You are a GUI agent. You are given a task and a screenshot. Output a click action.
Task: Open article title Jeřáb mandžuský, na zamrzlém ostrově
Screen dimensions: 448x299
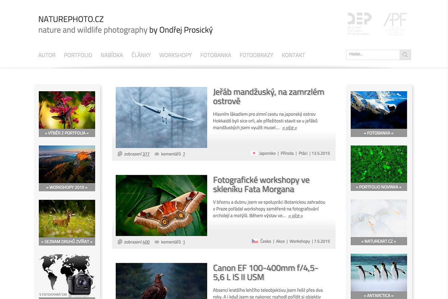click(x=268, y=96)
